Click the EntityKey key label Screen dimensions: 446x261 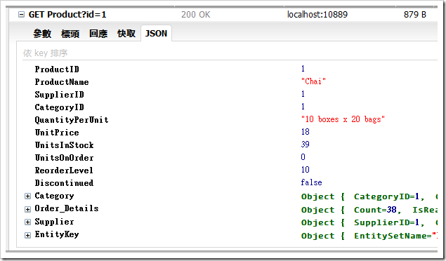coord(57,234)
